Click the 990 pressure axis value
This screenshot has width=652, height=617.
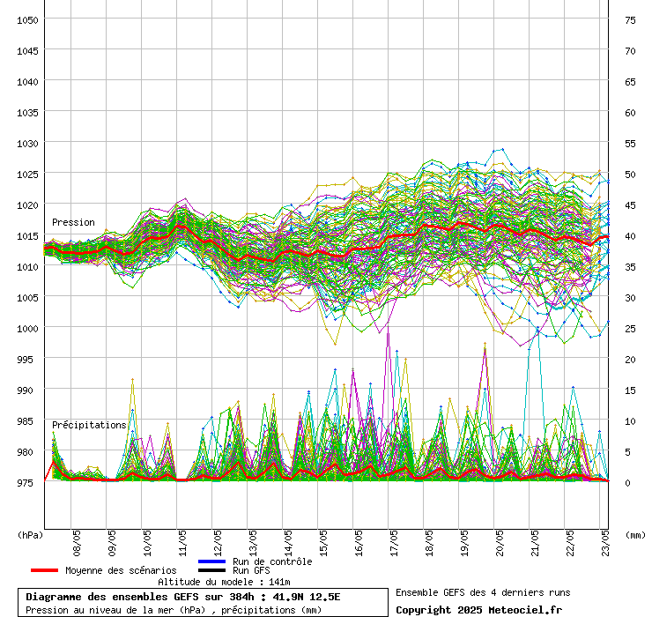click(25, 390)
